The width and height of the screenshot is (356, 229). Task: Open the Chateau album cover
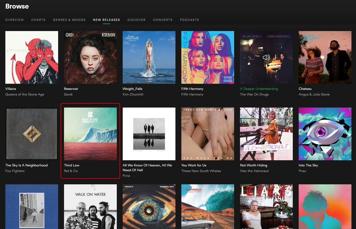[325, 57]
